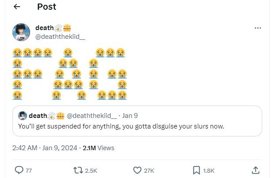Click the 1.8K bookmarks count
271x178 pixels.
[208, 170]
